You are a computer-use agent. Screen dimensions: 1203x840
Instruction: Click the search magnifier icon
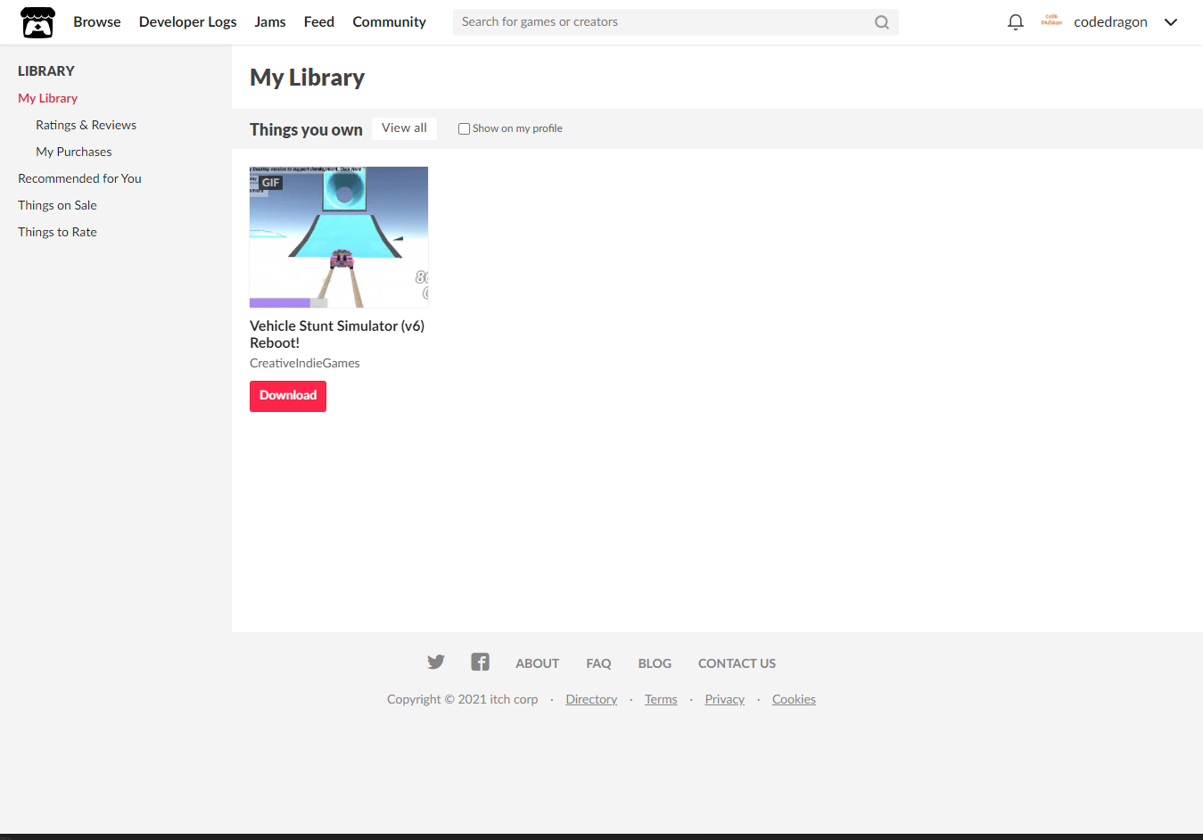click(x=881, y=22)
